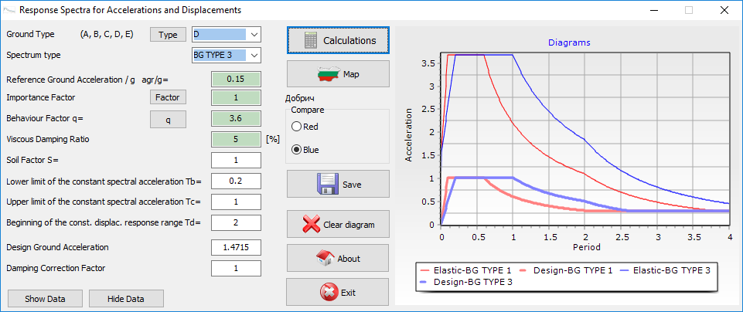Click the floppy disk Save icon

click(328, 185)
